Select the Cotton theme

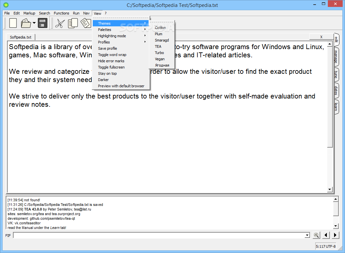click(x=162, y=28)
